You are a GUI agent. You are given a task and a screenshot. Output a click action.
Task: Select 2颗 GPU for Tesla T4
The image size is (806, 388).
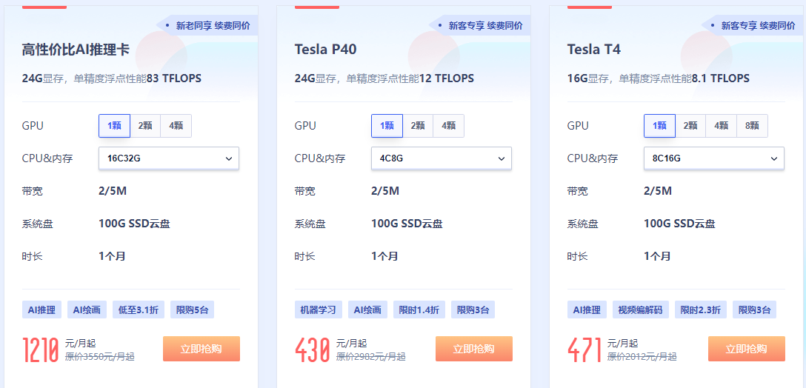click(690, 126)
